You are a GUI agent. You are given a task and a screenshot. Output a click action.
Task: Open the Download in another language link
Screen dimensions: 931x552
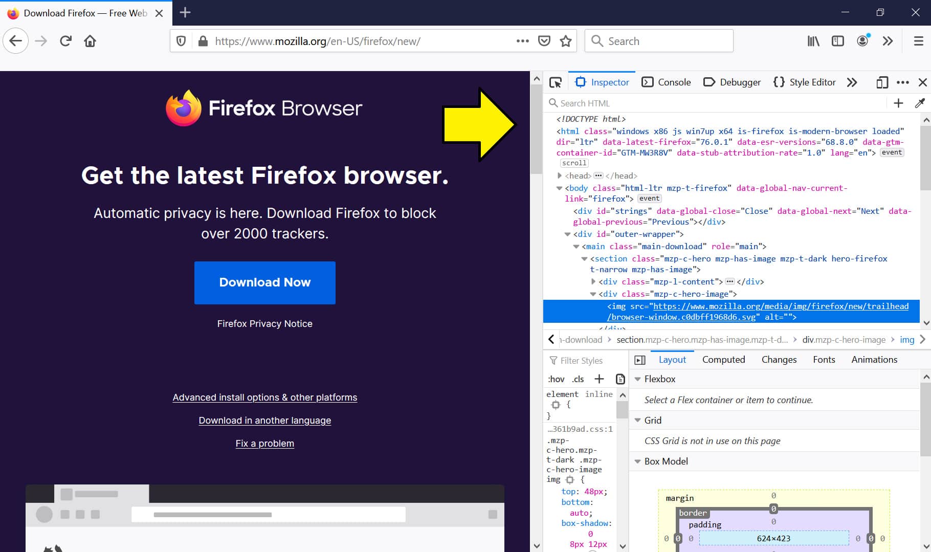coord(264,420)
